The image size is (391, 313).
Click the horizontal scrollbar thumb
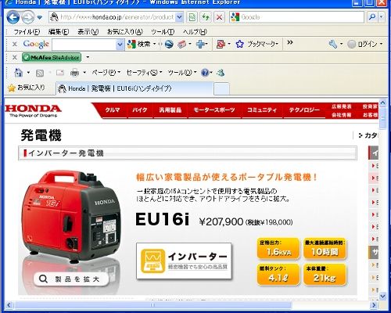[152, 305]
